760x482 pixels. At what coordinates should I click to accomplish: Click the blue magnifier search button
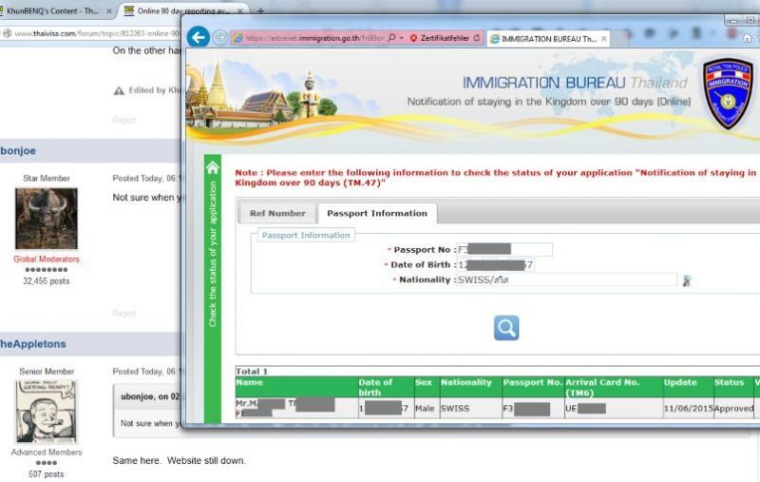(x=506, y=328)
